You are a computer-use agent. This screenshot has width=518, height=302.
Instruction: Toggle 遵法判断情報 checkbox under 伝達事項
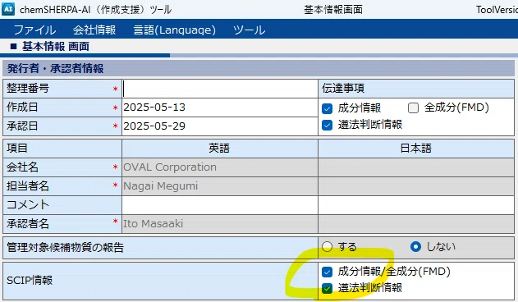tap(327, 126)
